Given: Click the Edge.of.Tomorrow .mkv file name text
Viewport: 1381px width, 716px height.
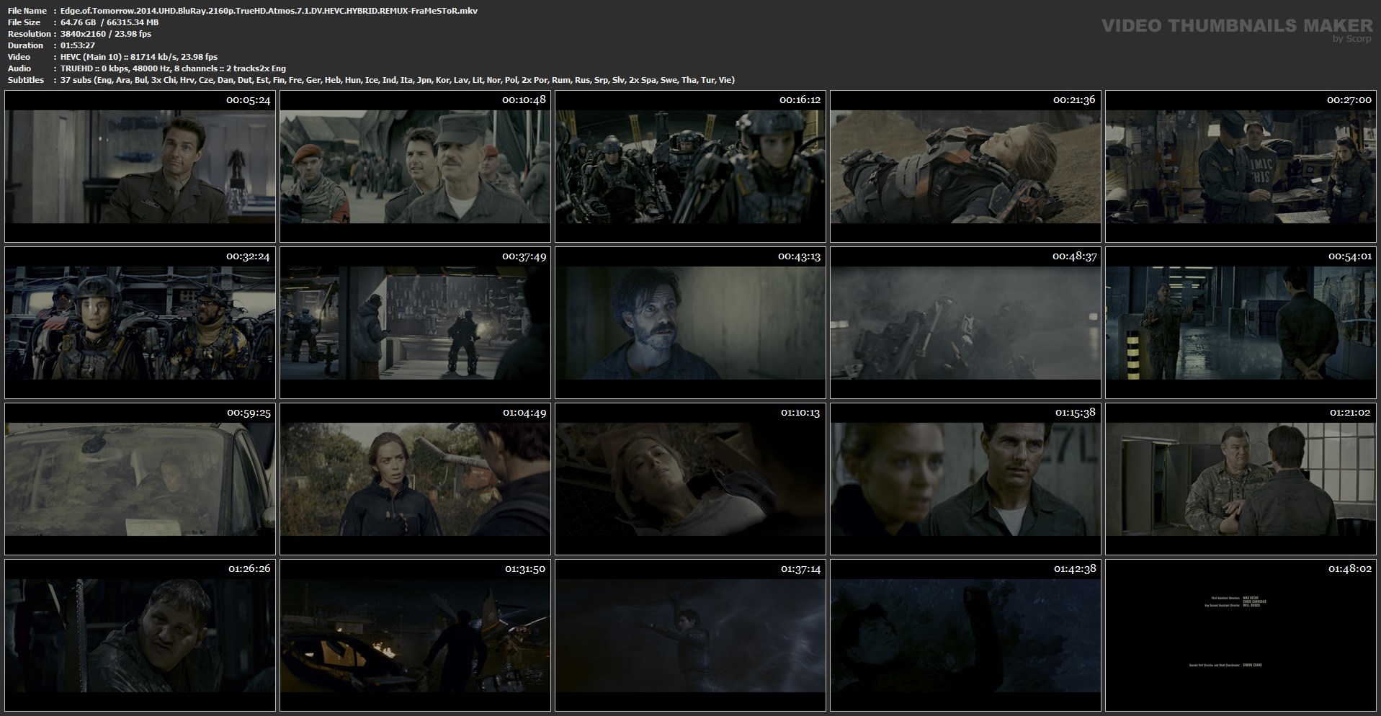Looking at the screenshot, I should [269, 11].
